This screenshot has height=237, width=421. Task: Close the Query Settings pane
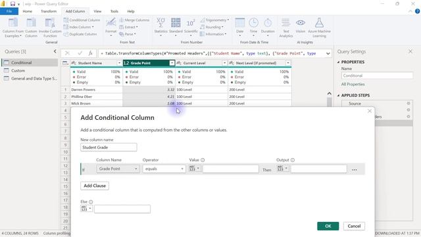pyautogui.click(x=410, y=51)
